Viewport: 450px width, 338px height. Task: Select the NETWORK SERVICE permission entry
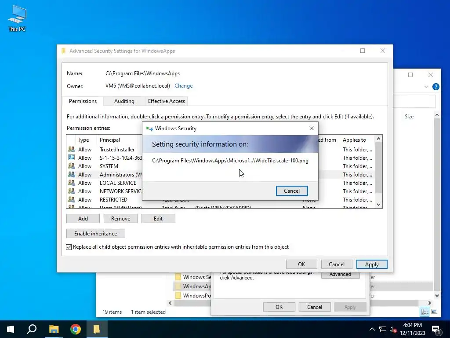(221, 191)
